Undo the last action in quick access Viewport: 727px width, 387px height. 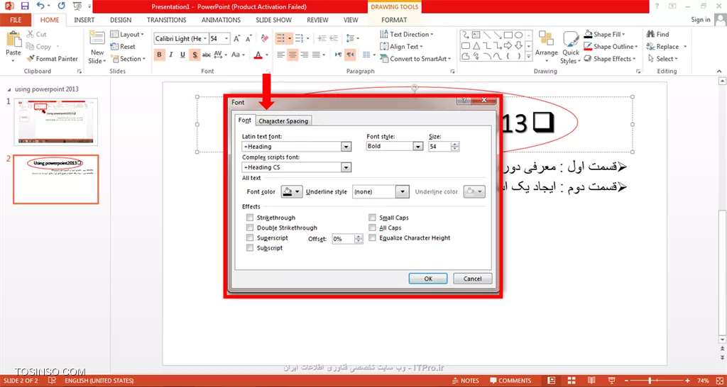[40, 6]
